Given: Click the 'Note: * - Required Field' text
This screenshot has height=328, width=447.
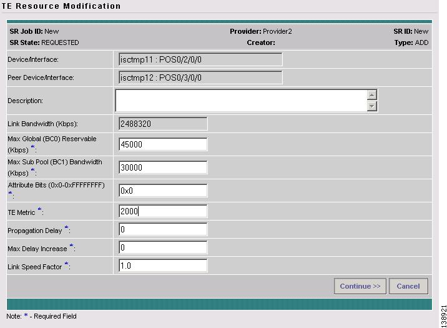Looking at the screenshot, I should pos(41,316).
